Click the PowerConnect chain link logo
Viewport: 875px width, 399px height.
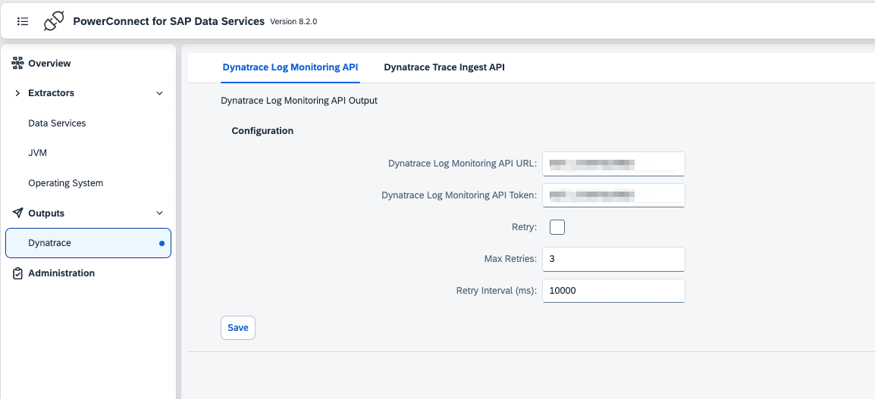(54, 21)
